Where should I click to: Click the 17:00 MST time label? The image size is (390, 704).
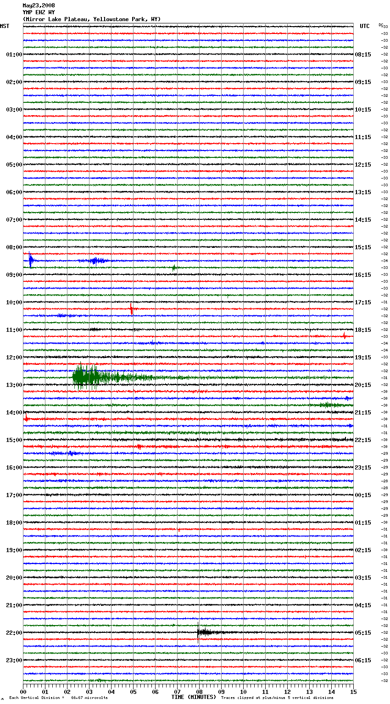click(x=14, y=495)
